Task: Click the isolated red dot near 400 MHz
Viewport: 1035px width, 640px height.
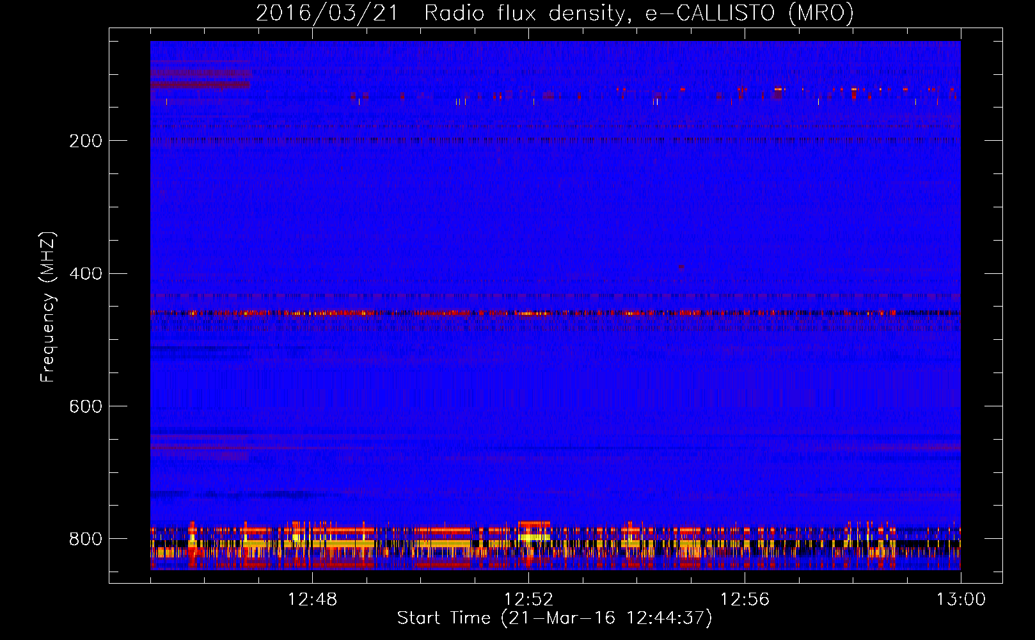Action: click(681, 267)
